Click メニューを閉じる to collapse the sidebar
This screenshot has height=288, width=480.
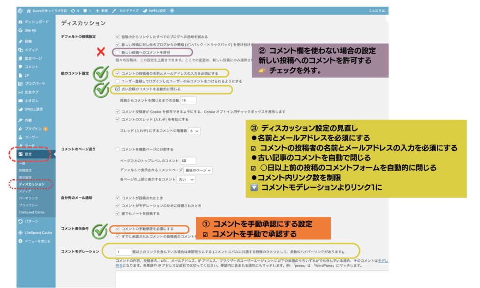point(37,241)
